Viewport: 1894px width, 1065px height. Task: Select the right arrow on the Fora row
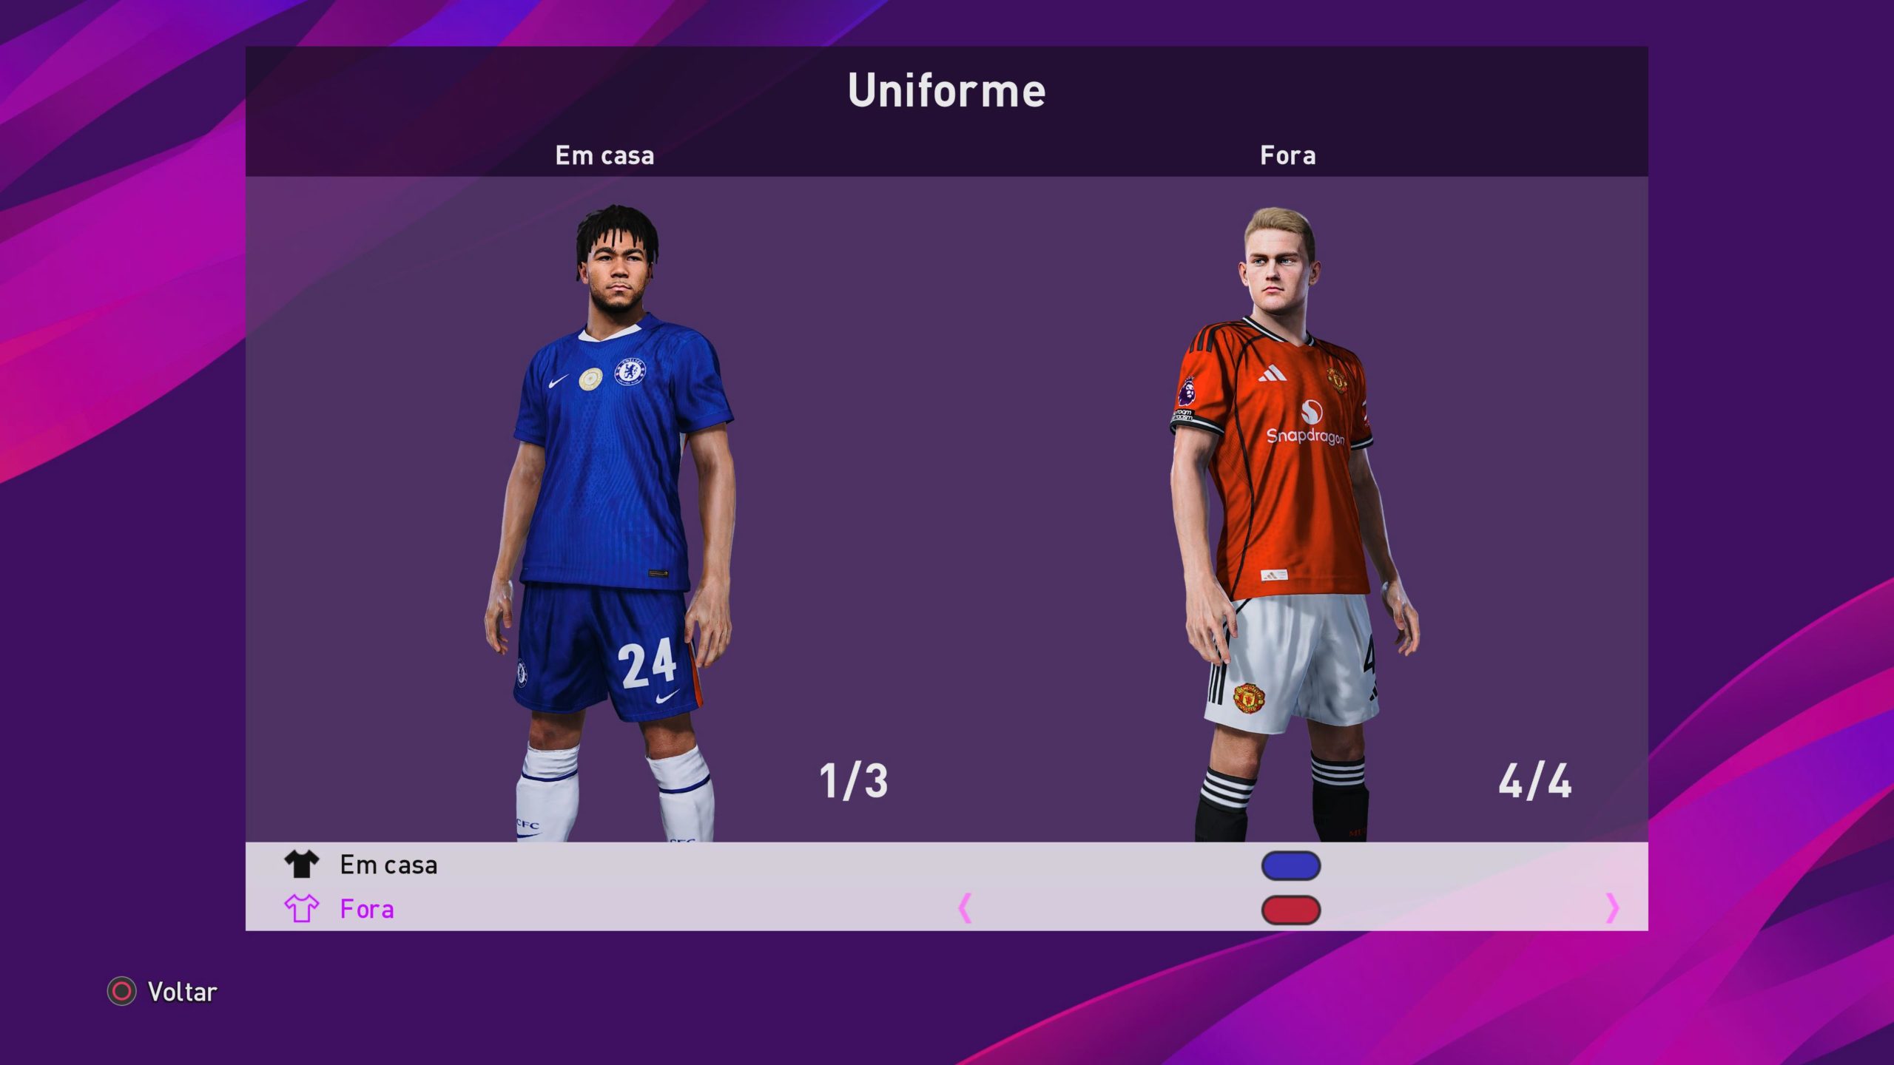(x=1613, y=908)
